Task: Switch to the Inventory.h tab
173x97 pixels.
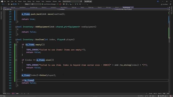Action: (54, 7)
